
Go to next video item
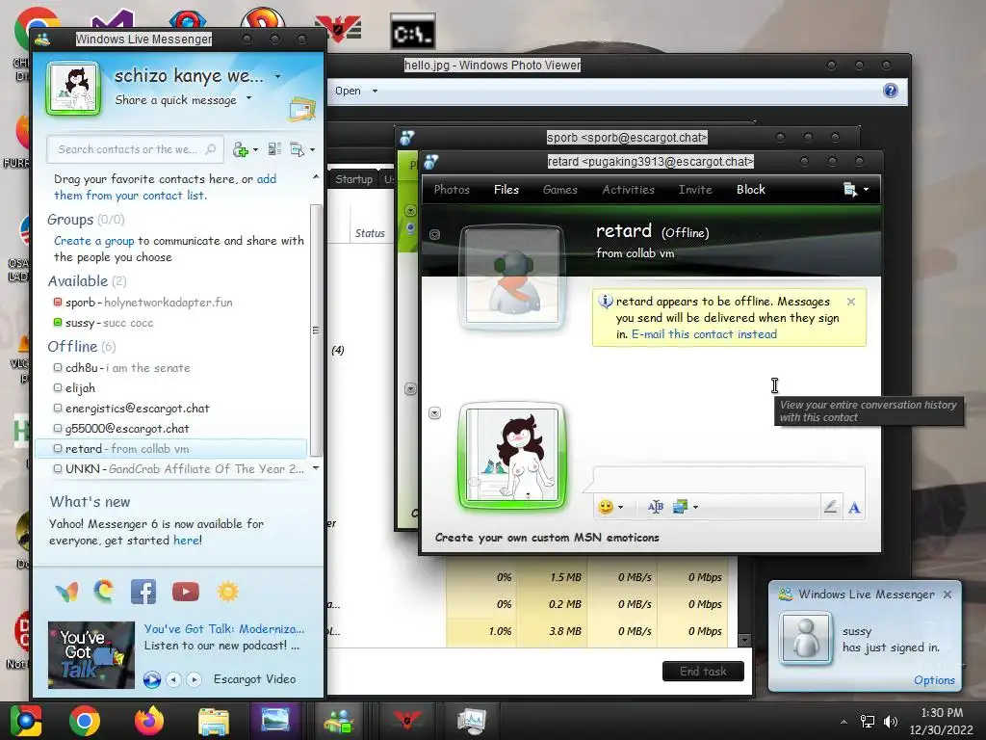[x=194, y=679]
